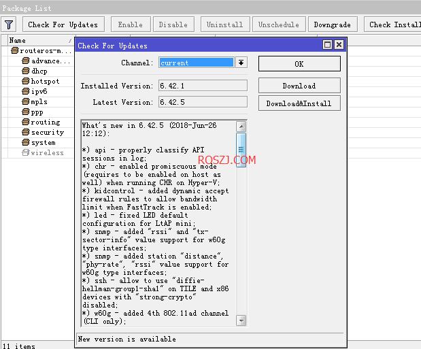Close the Check For Updates dialog

coord(339,45)
